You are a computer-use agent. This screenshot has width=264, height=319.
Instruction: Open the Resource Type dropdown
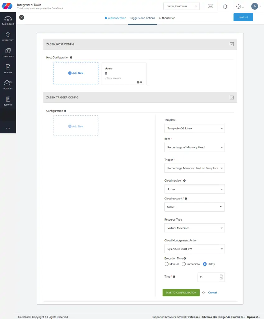click(x=195, y=228)
